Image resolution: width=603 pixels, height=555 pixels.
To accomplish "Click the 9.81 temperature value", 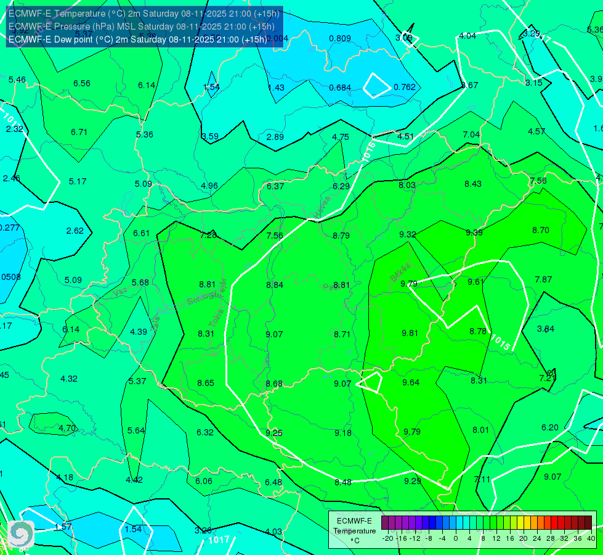I will (x=410, y=333).
